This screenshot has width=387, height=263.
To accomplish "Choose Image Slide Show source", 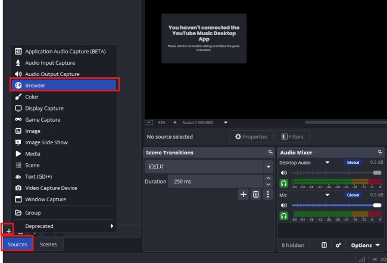I will point(64,142).
